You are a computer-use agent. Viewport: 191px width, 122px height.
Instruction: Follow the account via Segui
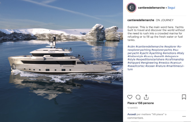(171, 8)
